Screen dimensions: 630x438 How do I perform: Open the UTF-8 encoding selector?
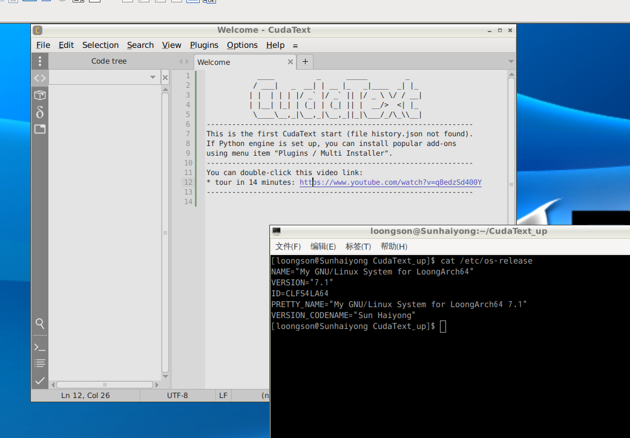(177, 396)
